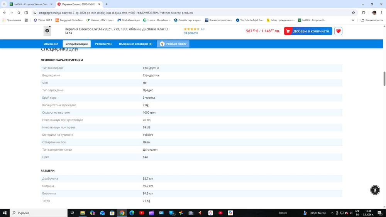
Task: Open the 94 ревюта link
Action: click(191, 33)
